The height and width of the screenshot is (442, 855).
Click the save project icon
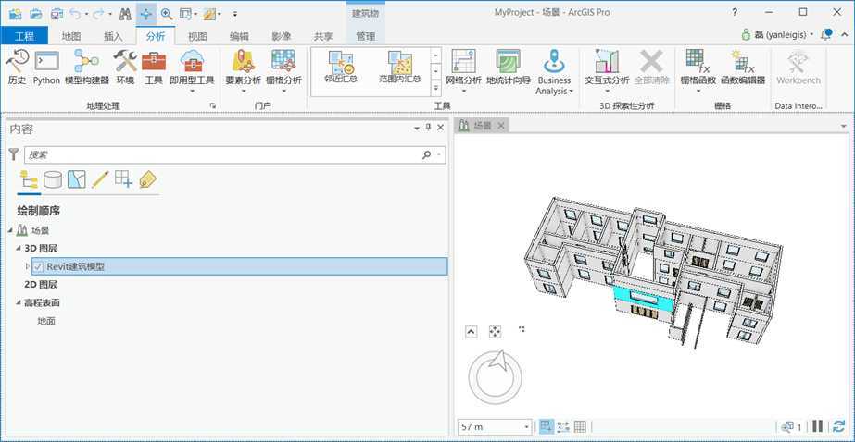click(x=57, y=14)
